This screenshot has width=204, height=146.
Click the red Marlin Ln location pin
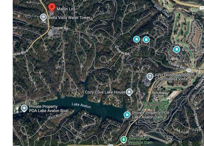coord(52,7)
